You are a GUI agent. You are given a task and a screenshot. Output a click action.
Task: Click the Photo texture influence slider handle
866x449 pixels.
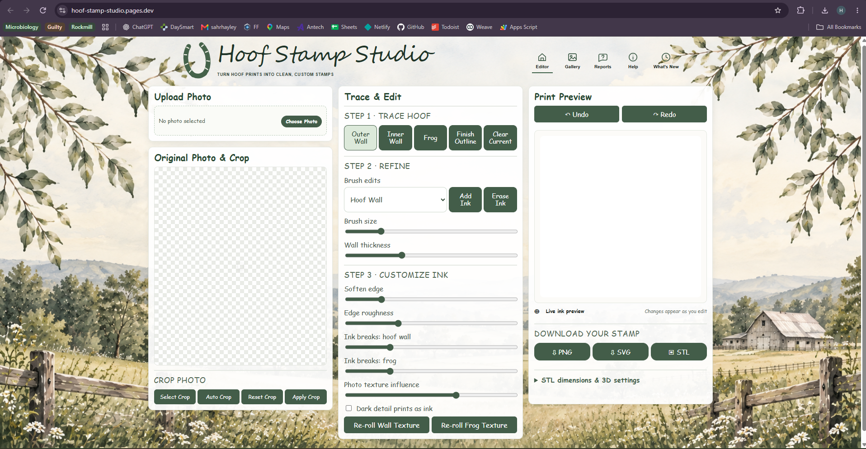456,395
